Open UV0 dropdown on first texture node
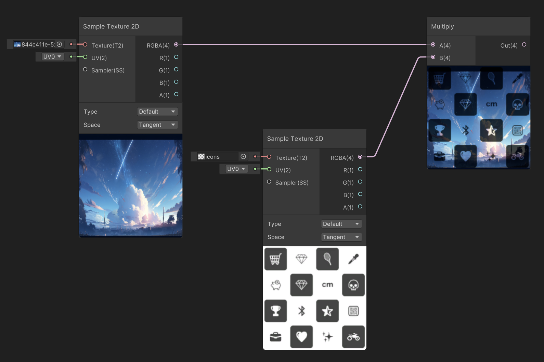This screenshot has height=362, width=544. point(53,56)
